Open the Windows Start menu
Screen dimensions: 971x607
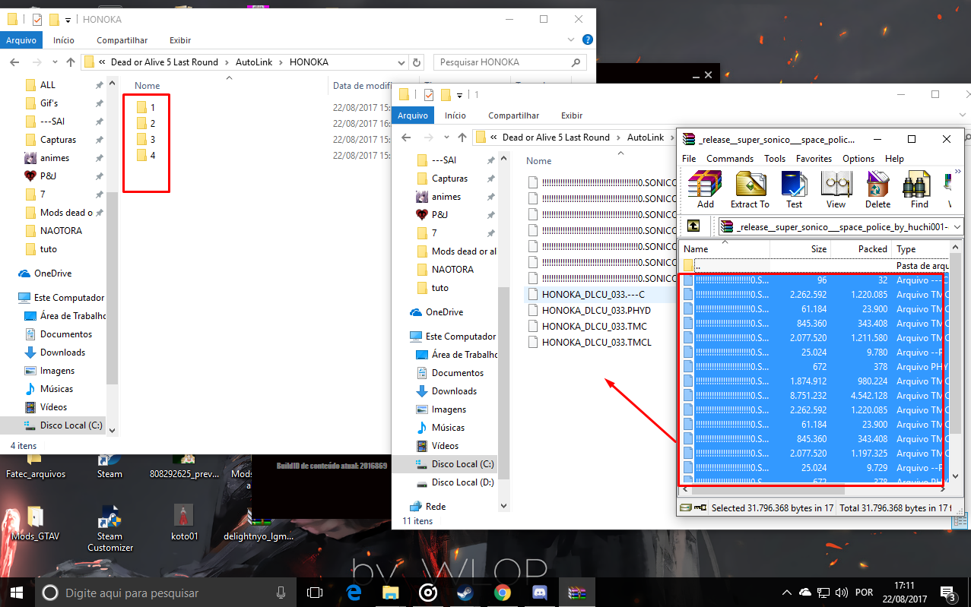tap(17, 593)
